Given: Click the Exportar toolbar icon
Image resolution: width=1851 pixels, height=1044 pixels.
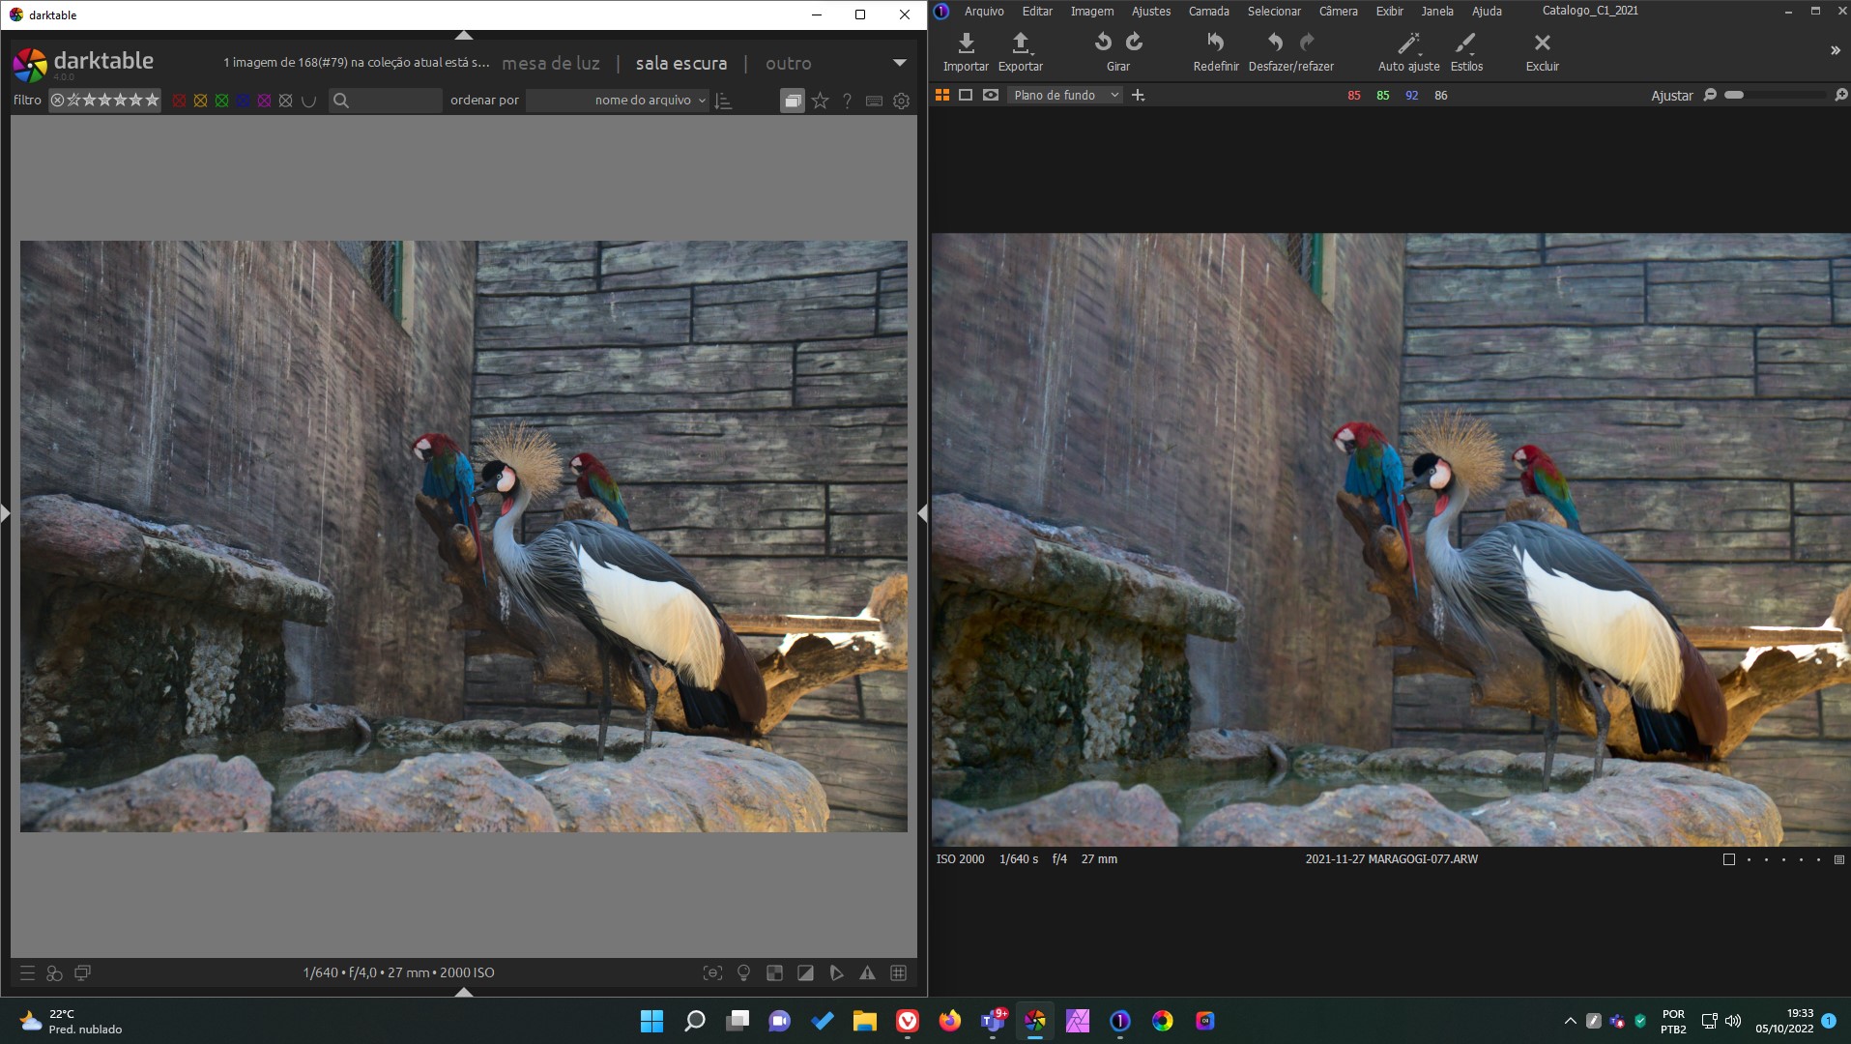Looking at the screenshot, I should pos(1020,43).
